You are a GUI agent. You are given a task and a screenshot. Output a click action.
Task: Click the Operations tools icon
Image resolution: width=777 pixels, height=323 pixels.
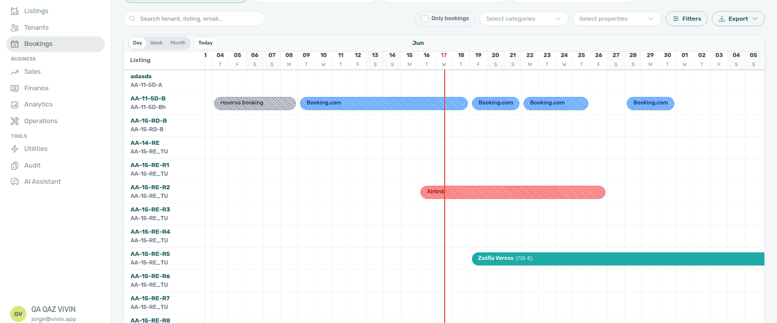pos(15,121)
